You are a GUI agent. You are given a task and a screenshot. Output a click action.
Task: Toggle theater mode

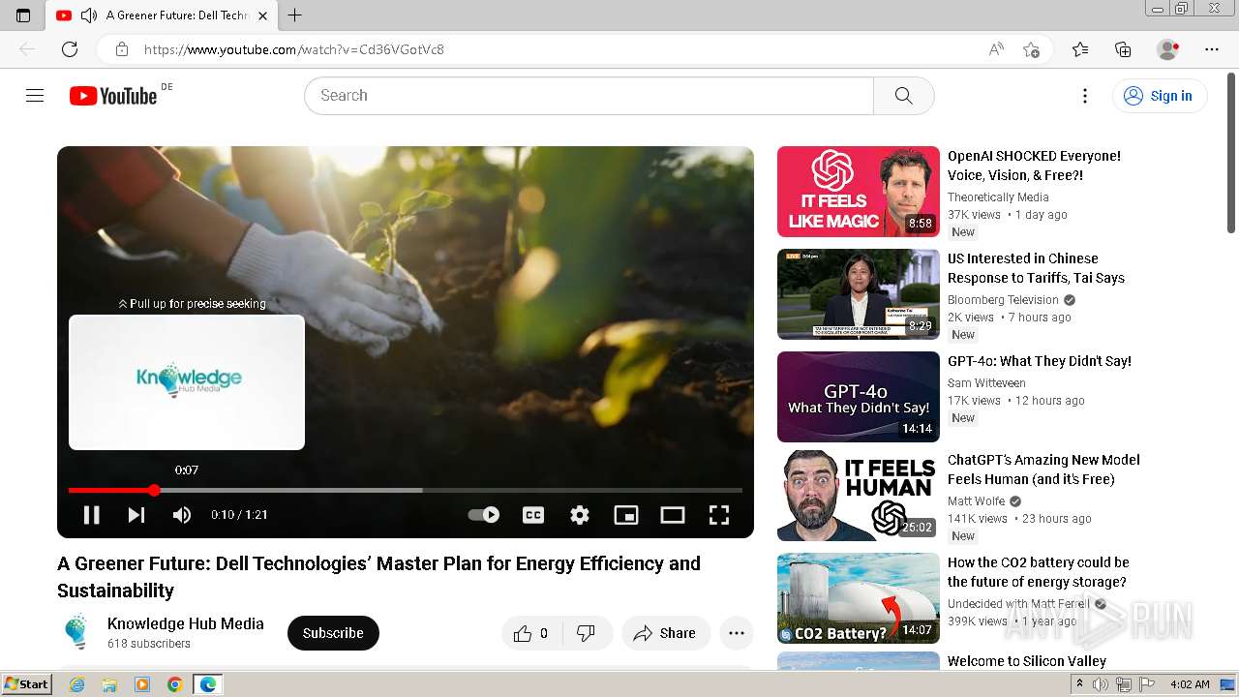coord(673,515)
